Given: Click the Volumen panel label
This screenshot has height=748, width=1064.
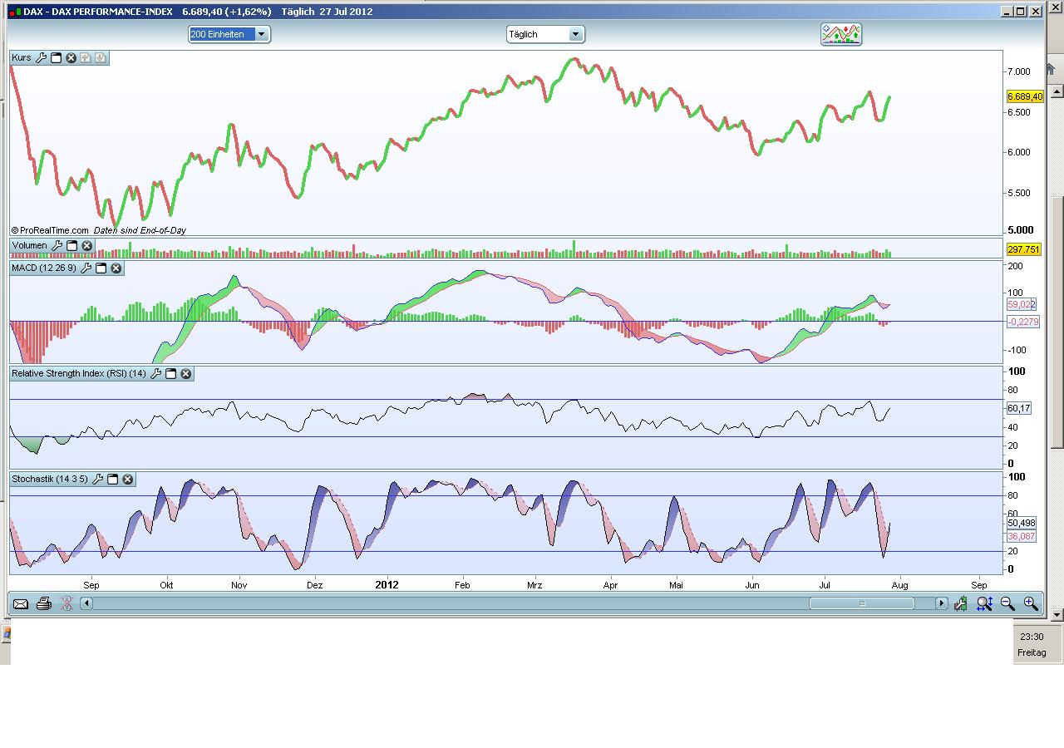Looking at the screenshot, I should [x=30, y=246].
